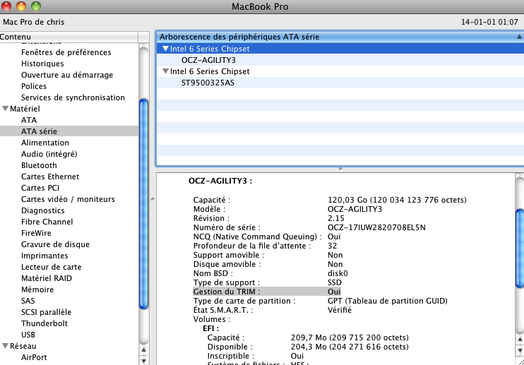Select the OCZ-AGILITY3 device row
The image size is (524, 365).
tap(340, 60)
